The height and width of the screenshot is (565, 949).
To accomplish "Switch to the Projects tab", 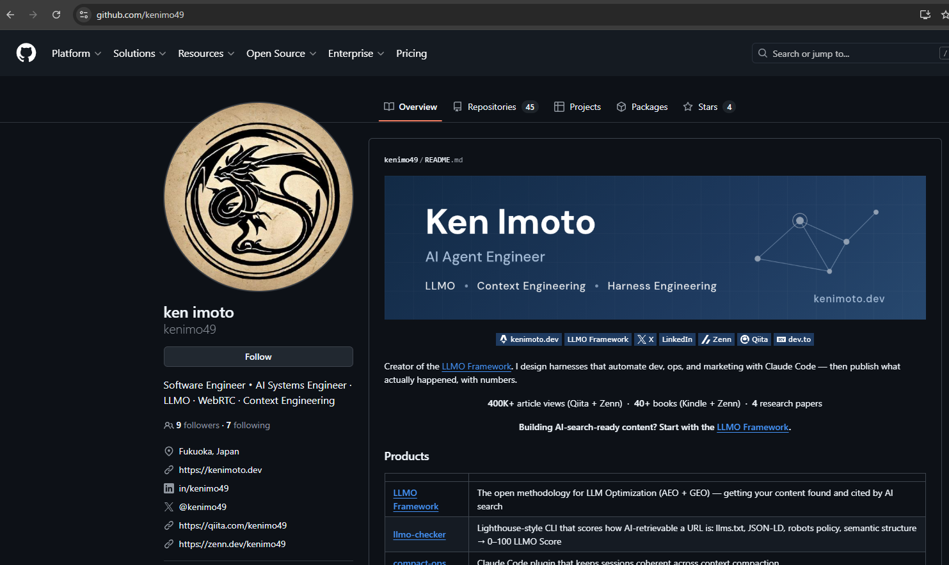I will [x=577, y=107].
